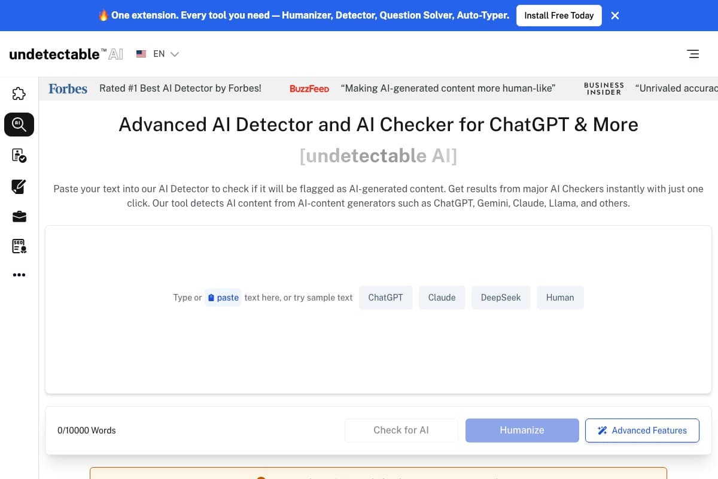Click the fire emoji promo icon
This screenshot has width=718, height=479.
click(x=104, y=15)
